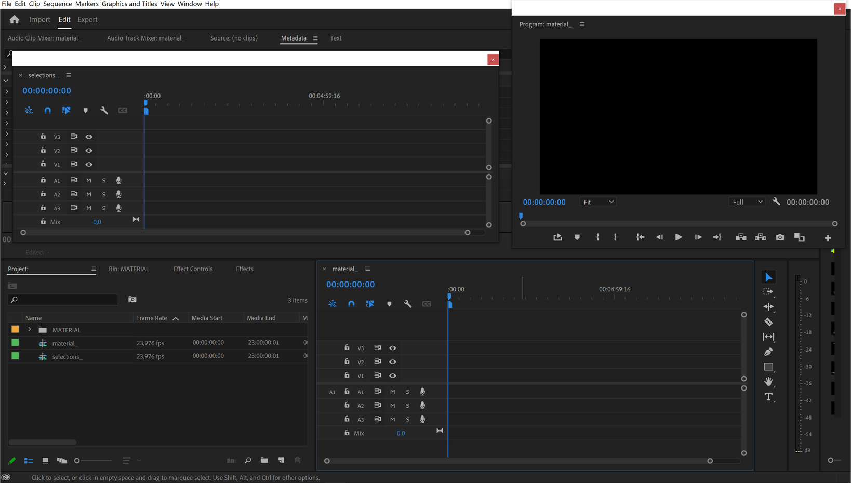The width and height of the screenshot is (851, 483).
Task: Select the Hand tool
Action: pos(769,382)
